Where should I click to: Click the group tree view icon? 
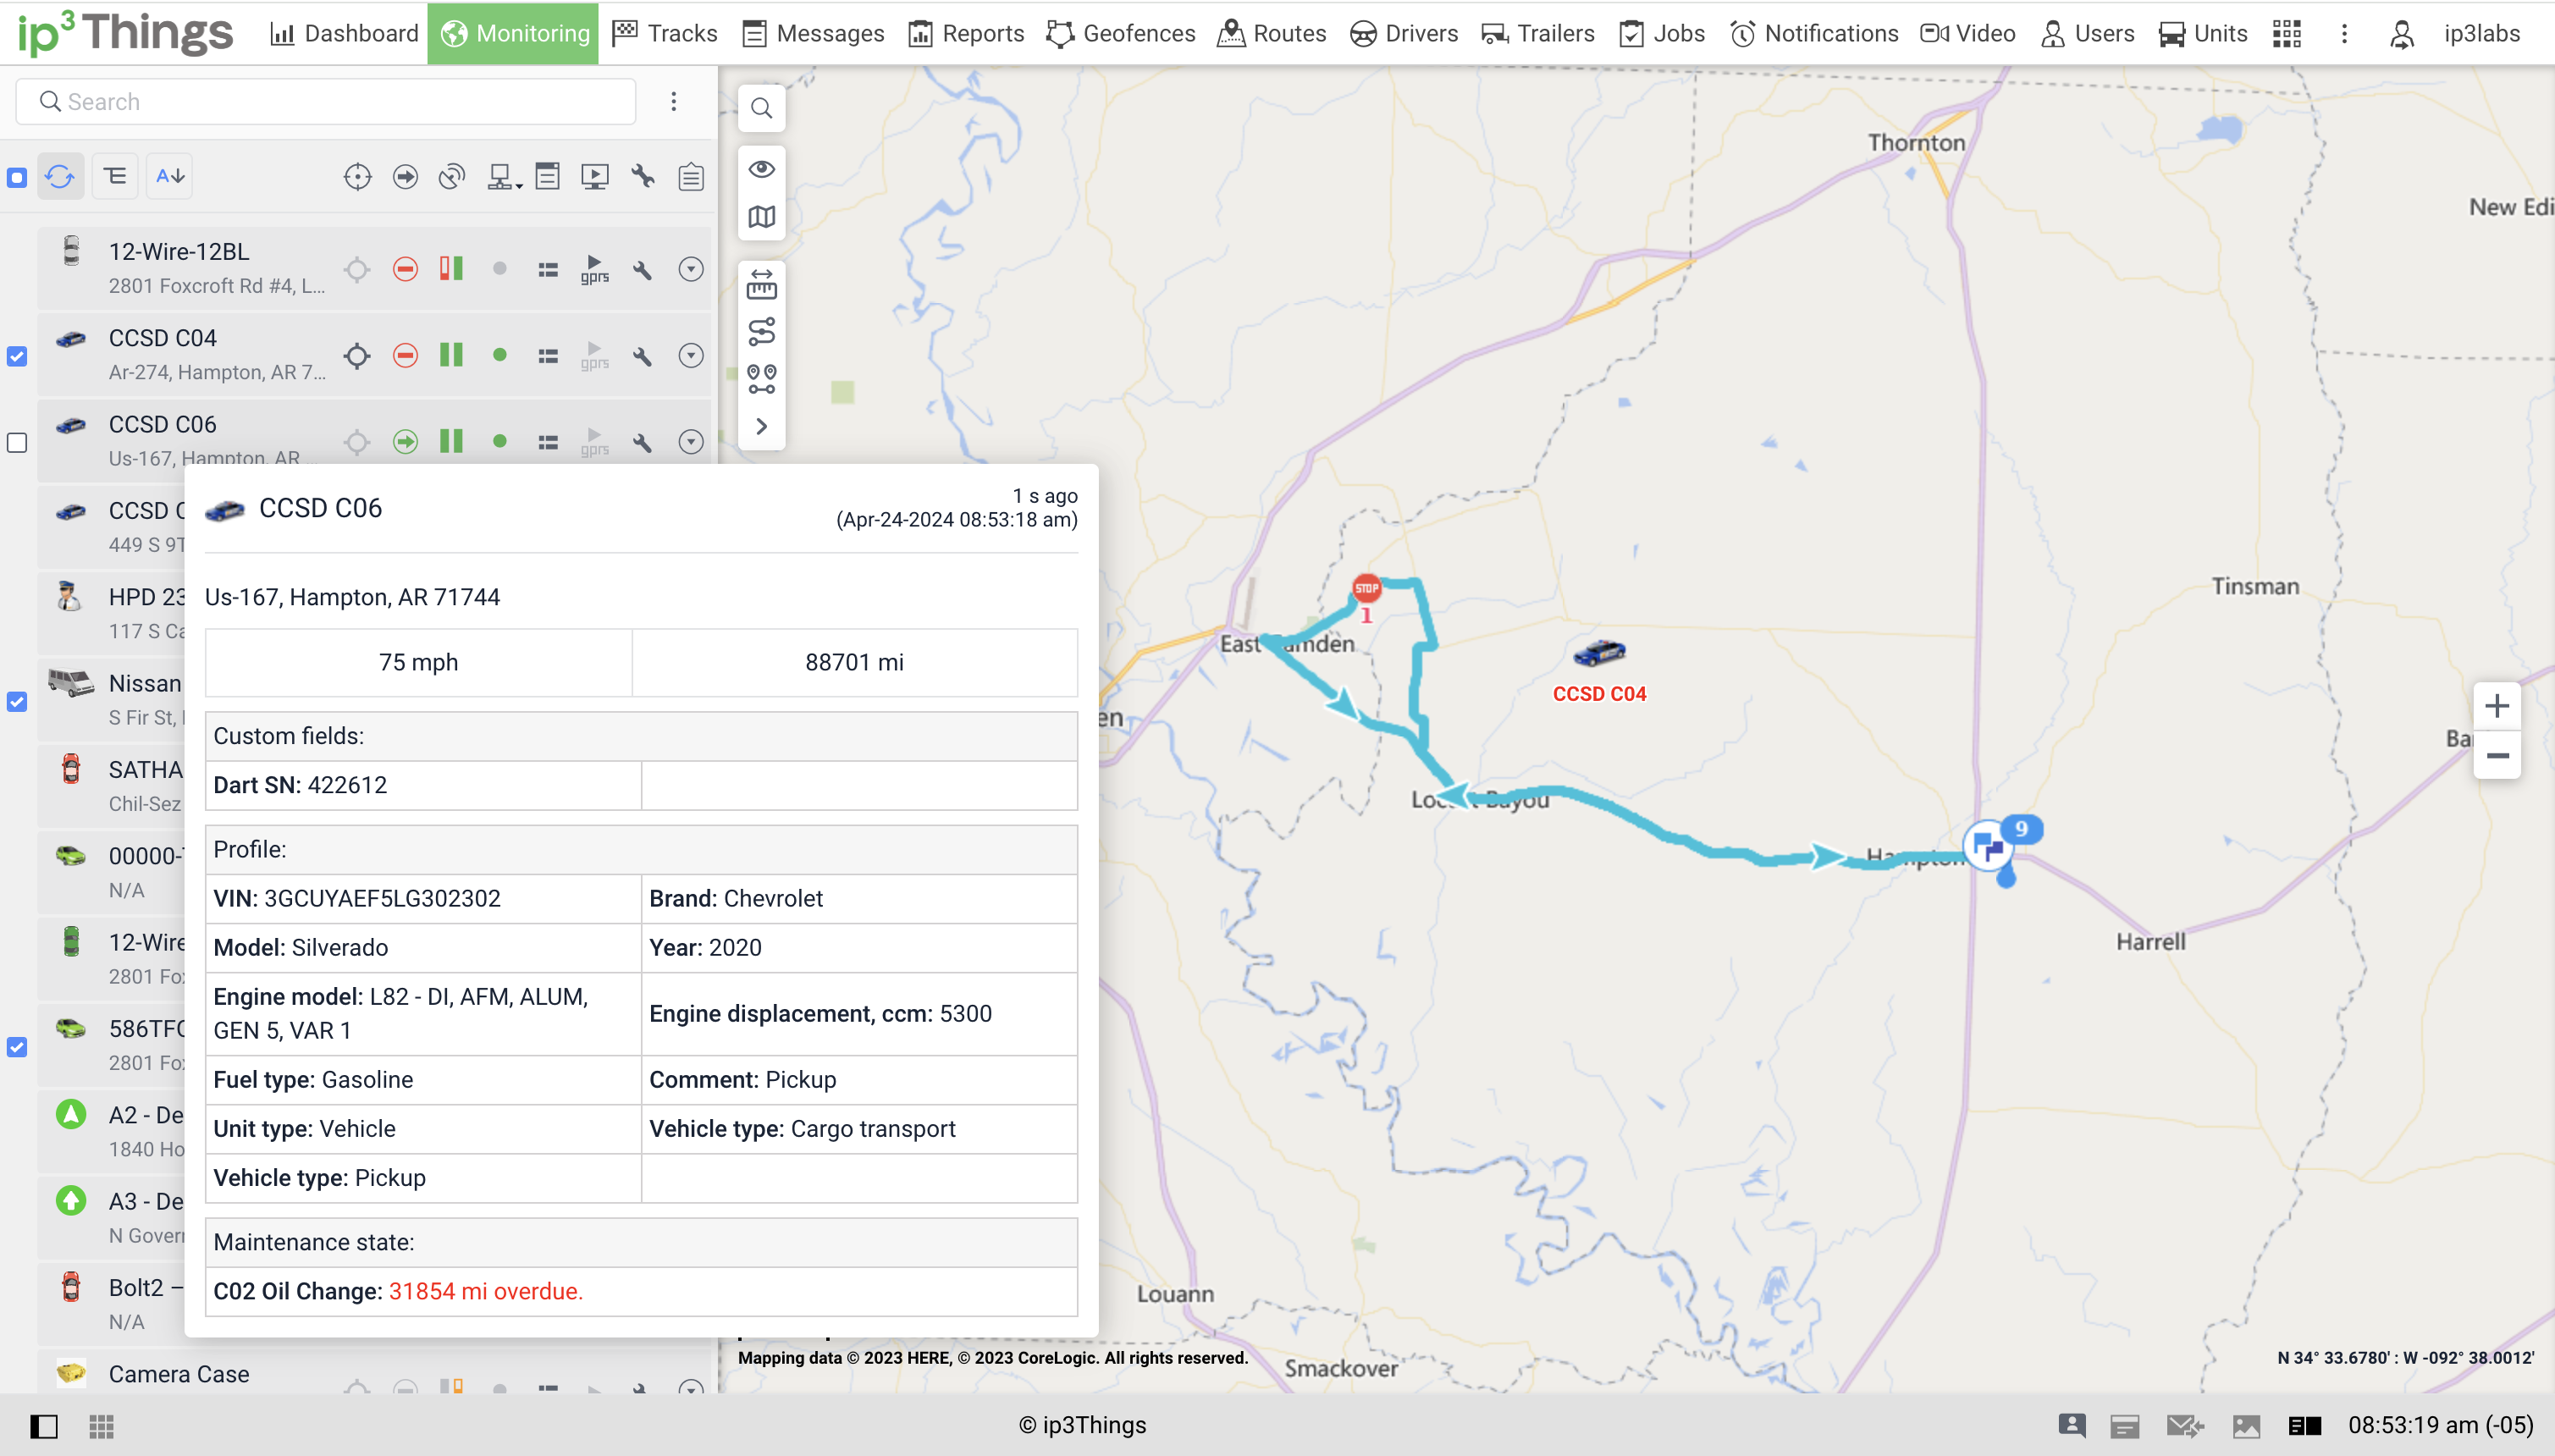(x=115, y=177)
